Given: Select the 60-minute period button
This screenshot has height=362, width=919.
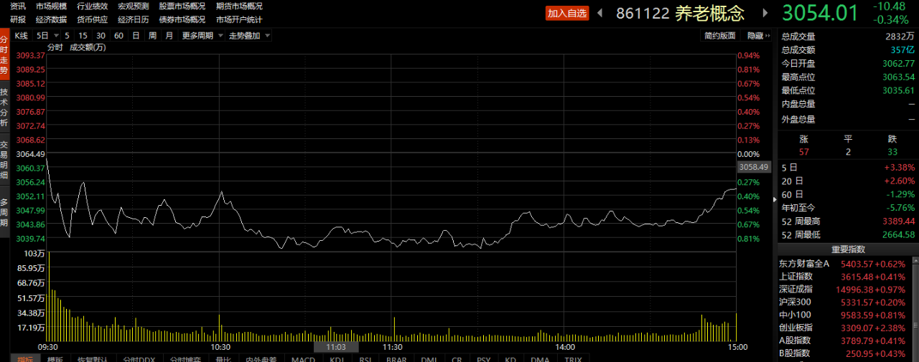Looking at the screenshot, I should coord(118,35).
